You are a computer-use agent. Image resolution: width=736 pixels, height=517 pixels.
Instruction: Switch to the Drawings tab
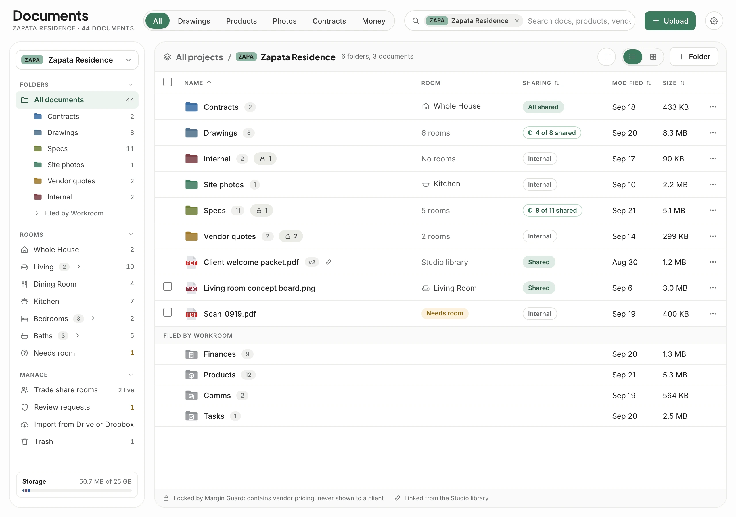pyautogui.click(x=194, y=21)
